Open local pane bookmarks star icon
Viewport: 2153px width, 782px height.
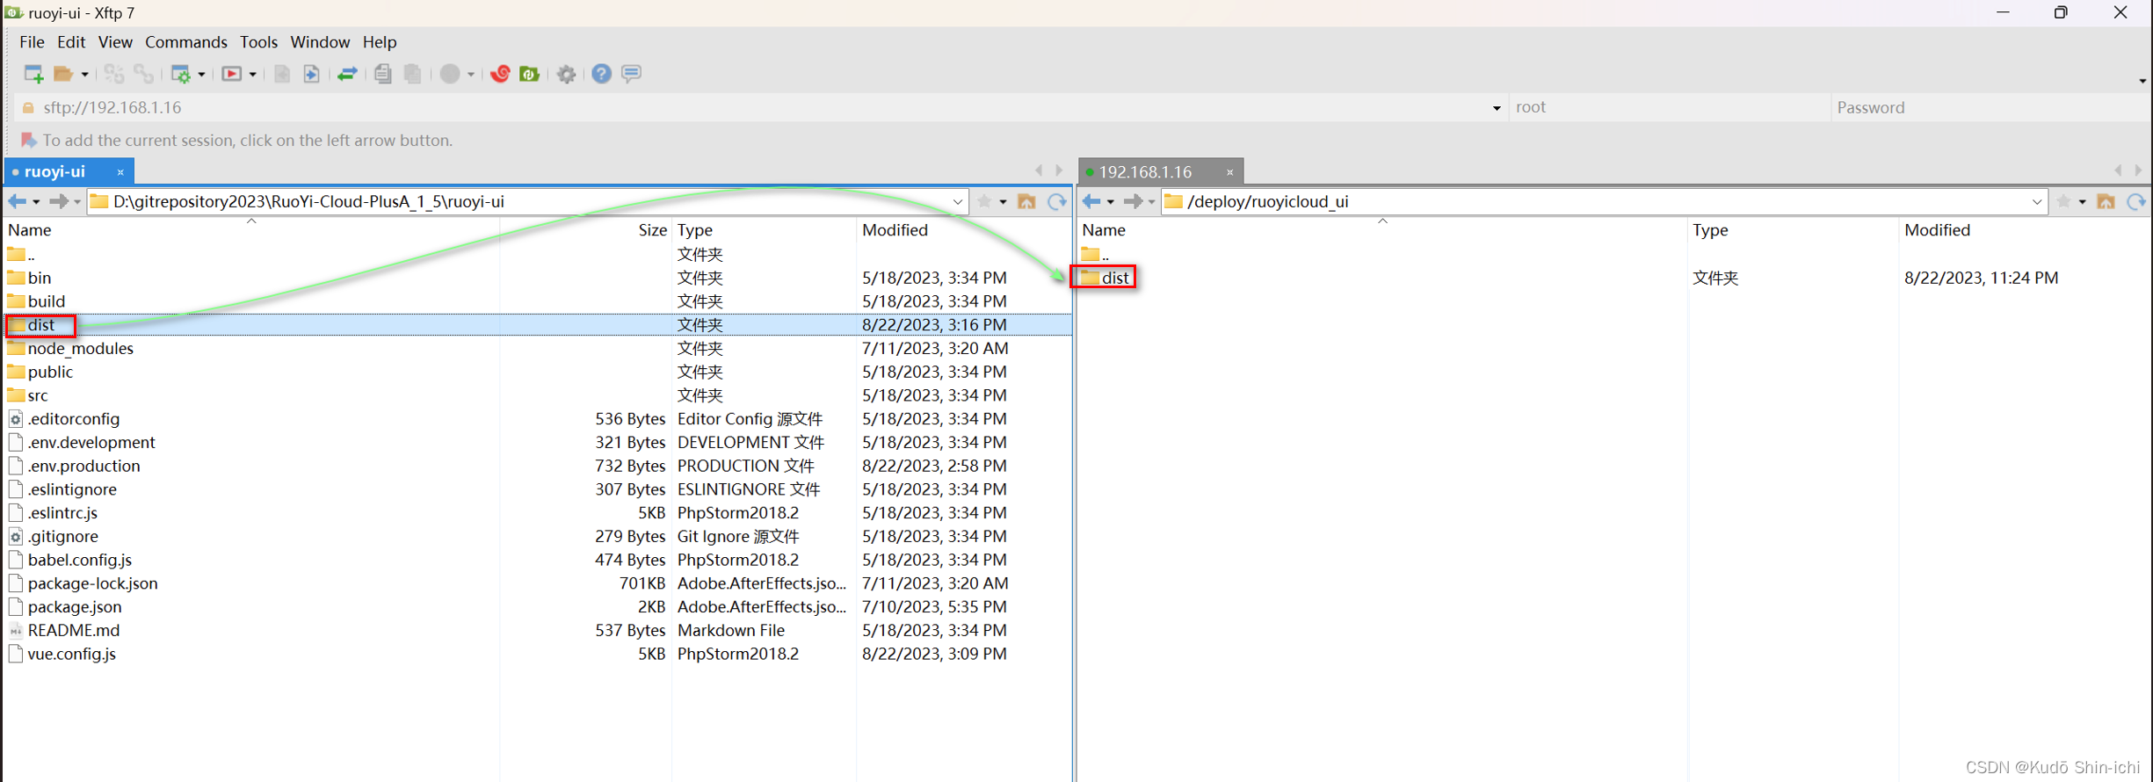tap(984, 202)
